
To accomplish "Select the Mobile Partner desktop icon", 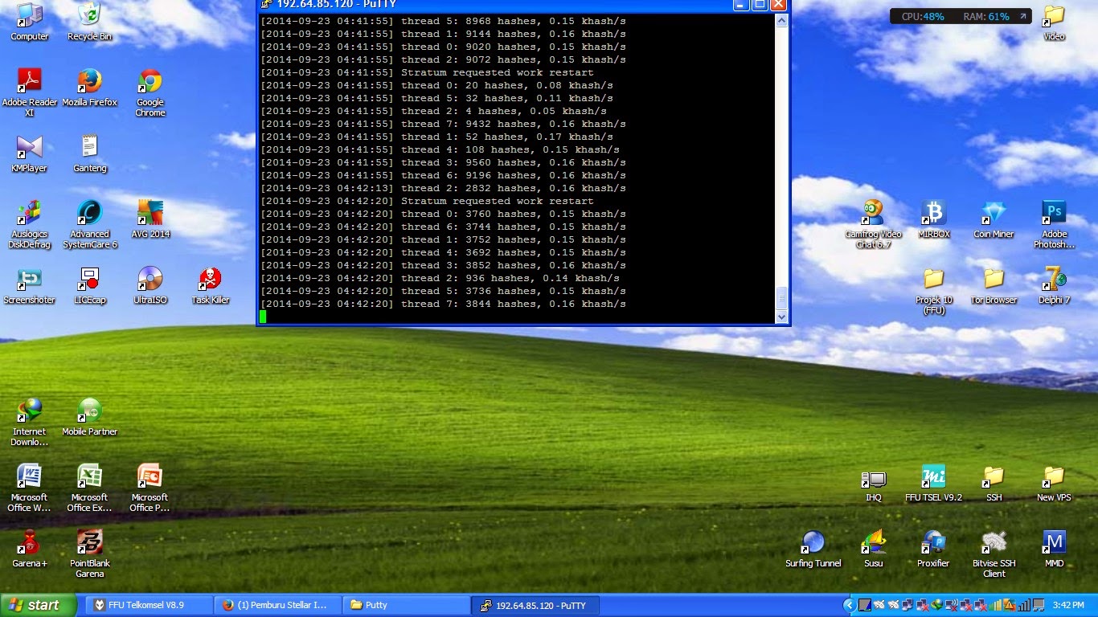I will point(89,417).
